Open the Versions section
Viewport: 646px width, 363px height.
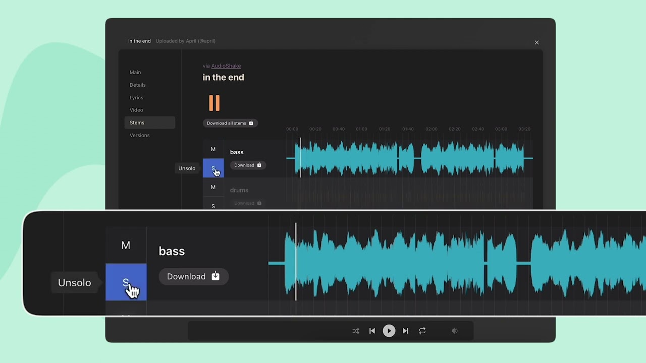[139, 135]
